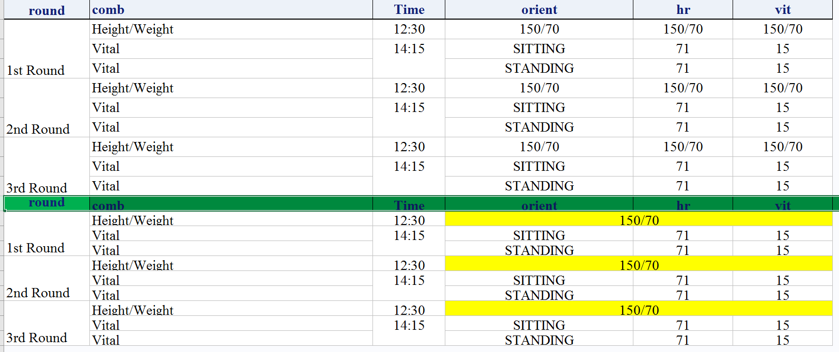Click the "comb" header in the top table
The image size is (839, 352).
[x=108, y=10]
